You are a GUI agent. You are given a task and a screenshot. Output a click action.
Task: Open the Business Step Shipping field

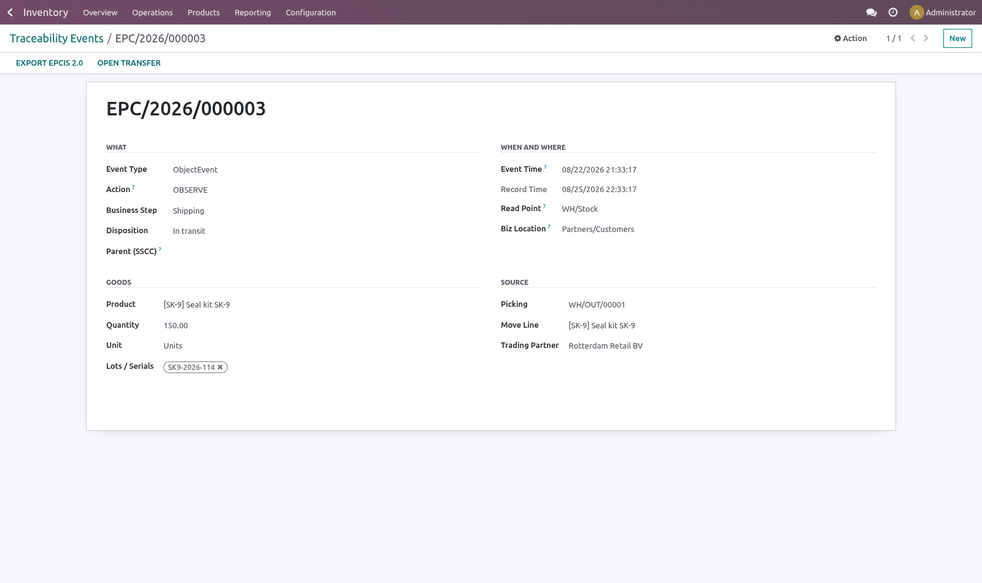pos(327,210)
